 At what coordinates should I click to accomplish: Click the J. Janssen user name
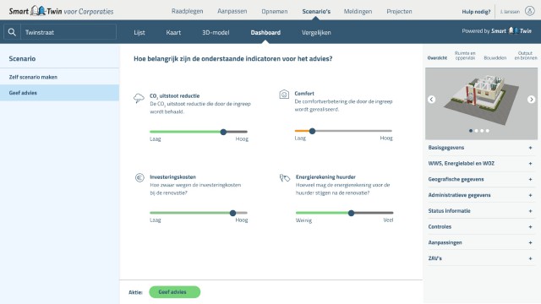tap(510, 12)
